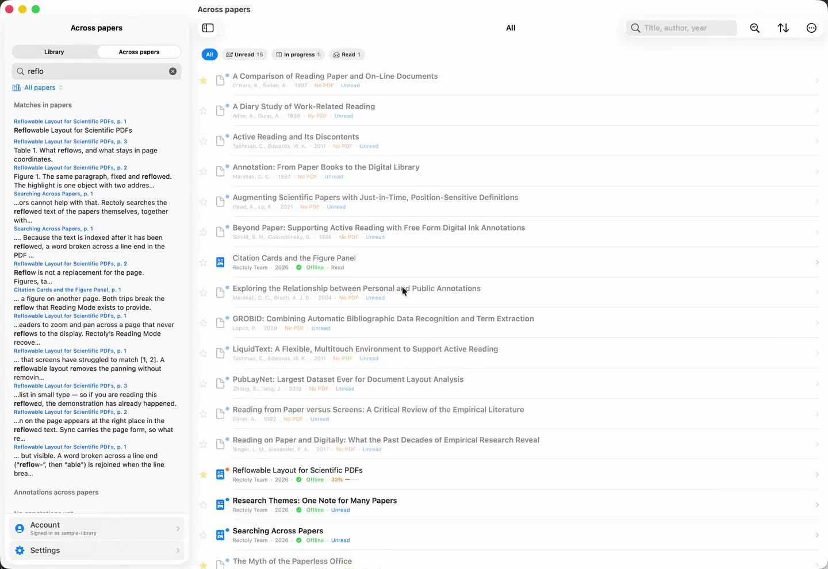
Task: Show only Read papers filter
Action: point(347,55)
